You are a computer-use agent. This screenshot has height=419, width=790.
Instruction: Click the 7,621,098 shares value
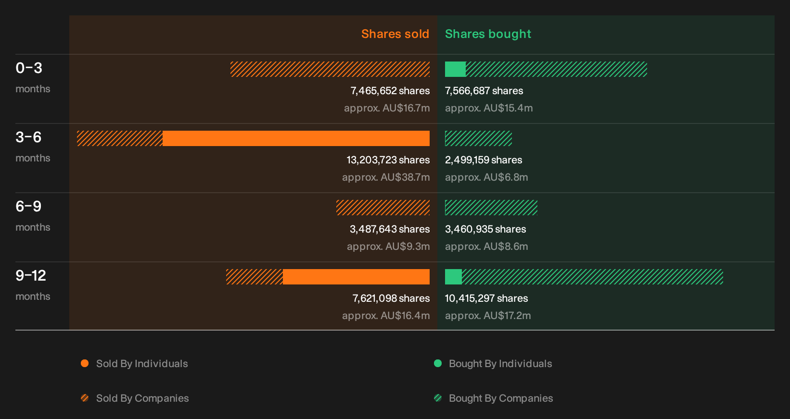click(391, 298)
